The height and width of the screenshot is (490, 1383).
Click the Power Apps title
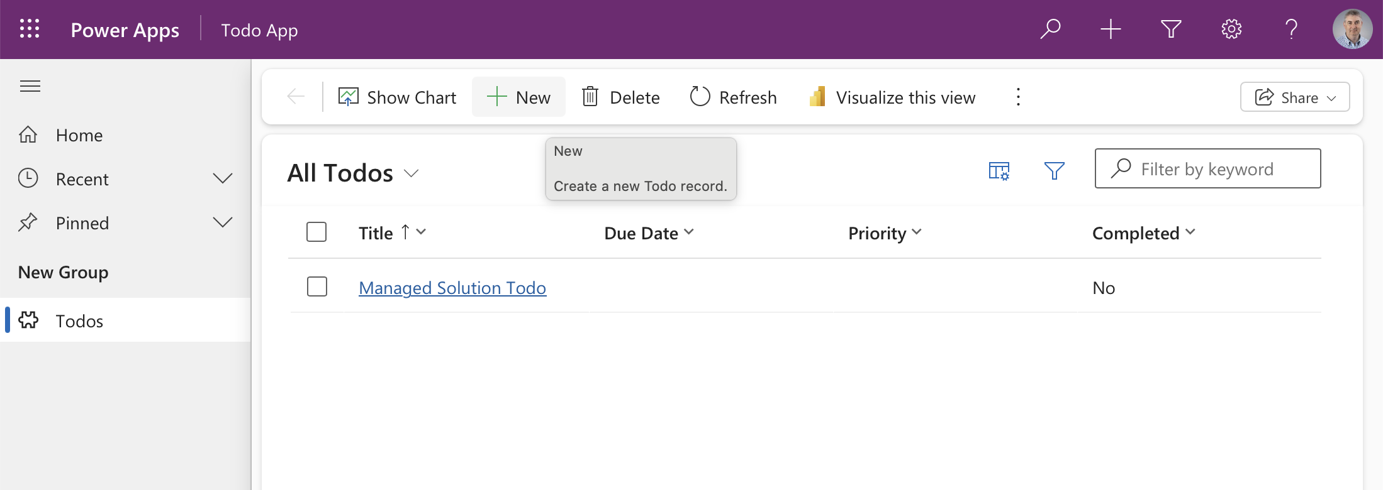pos(125,30)
